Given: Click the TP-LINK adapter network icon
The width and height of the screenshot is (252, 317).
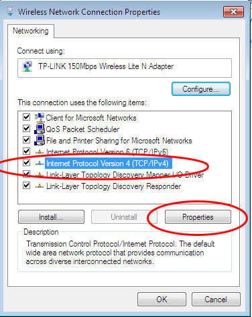Looking at the screenshot, I should coord(27,66).
